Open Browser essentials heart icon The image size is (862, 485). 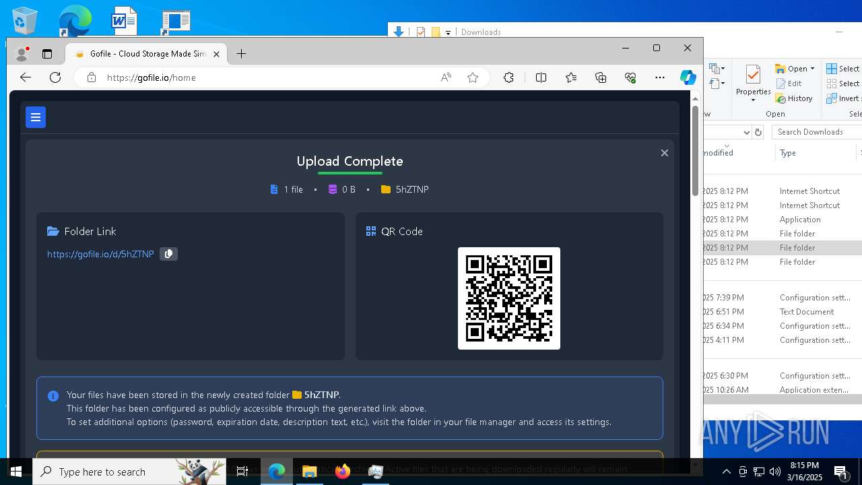point(630,77)
